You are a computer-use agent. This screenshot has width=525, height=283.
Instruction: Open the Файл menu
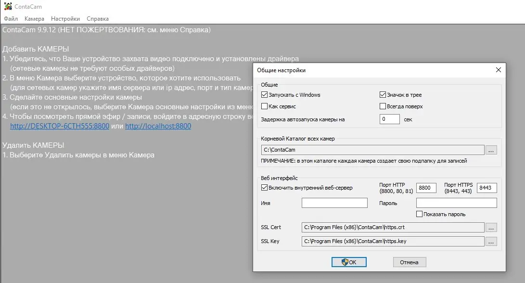[11, 18]
